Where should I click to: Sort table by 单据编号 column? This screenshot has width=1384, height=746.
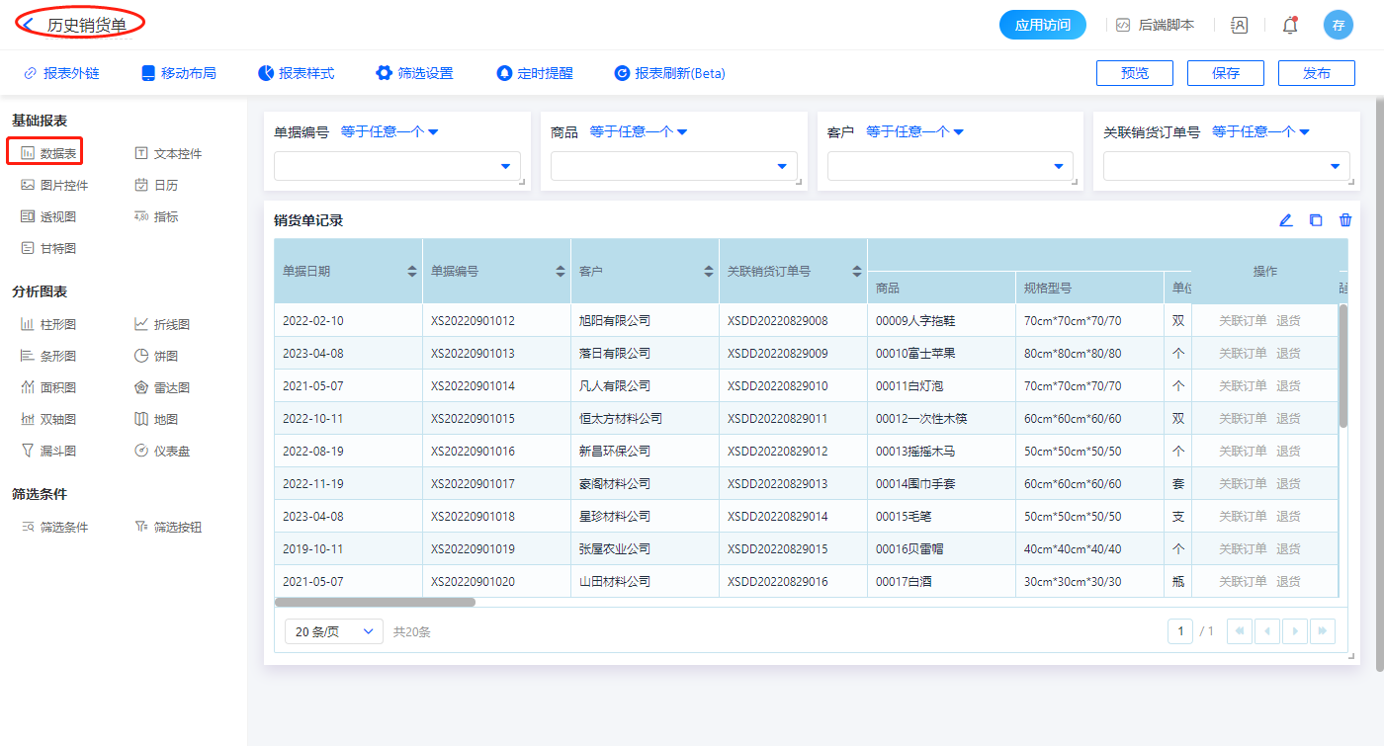click(x=561, y=271)
